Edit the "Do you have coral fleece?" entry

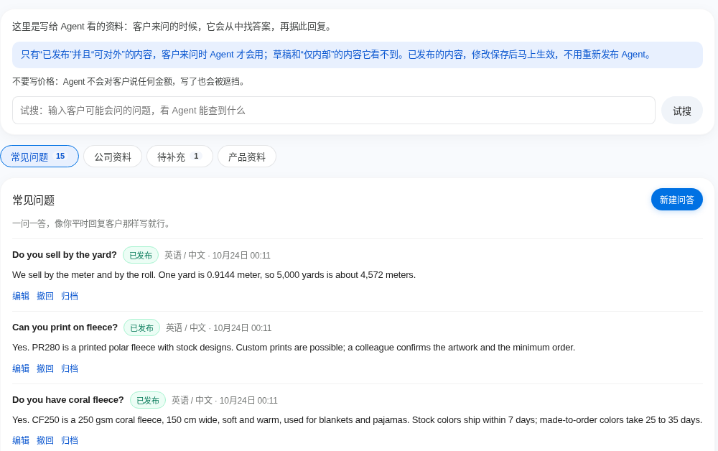21,440
